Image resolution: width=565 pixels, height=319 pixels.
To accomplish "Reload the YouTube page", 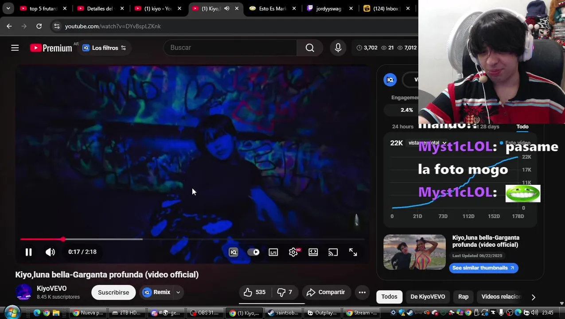I will coord(39,26).
